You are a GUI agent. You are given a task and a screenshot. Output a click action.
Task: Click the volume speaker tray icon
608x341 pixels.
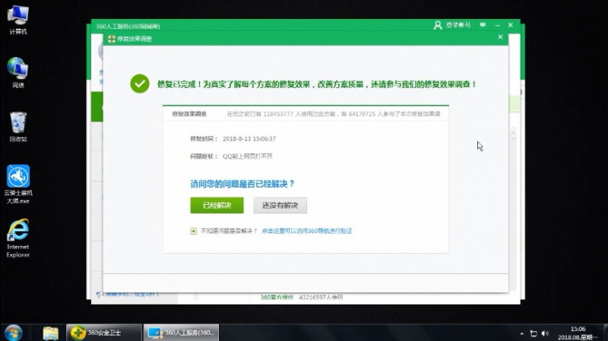(x=545, y=333)
